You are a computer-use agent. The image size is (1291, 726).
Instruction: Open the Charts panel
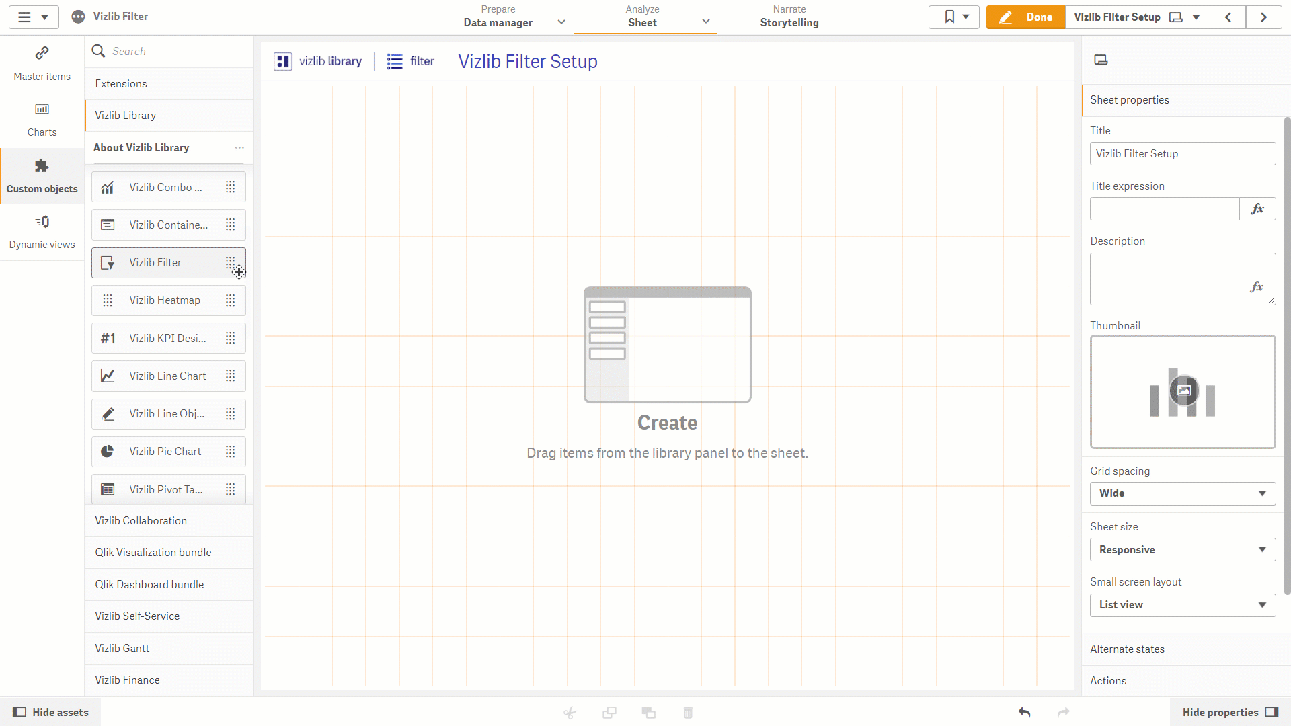tap(42, 120)
